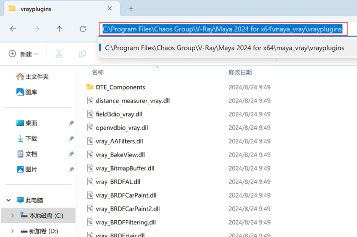Open the DTE_Components folder
Screen dimensions: 357x237
[x=120, y=87]
